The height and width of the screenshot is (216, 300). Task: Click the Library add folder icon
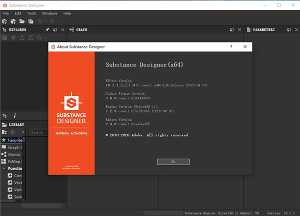pos(4,132)
